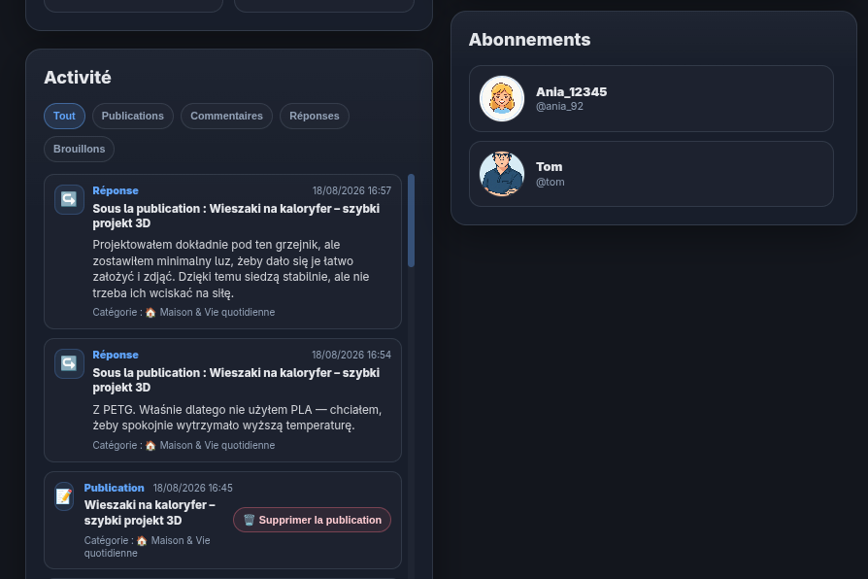The width and height of the screenshot is (868, 579).
Task: Open publication titled Wieszaki na kaloryfer
Action: tap(150, 513)
